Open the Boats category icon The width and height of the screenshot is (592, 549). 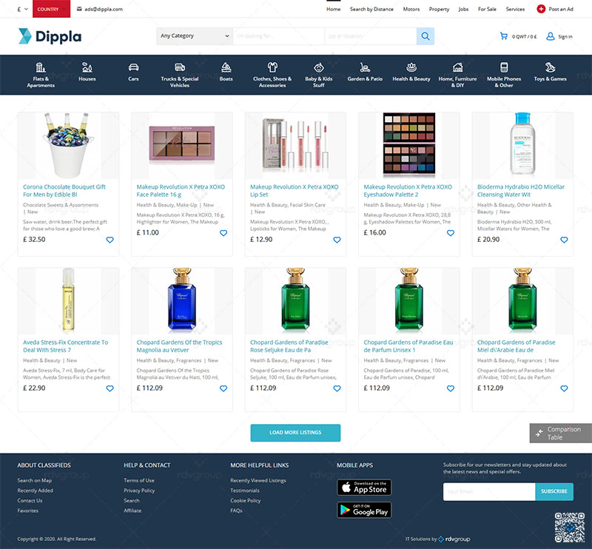point(226,67)
